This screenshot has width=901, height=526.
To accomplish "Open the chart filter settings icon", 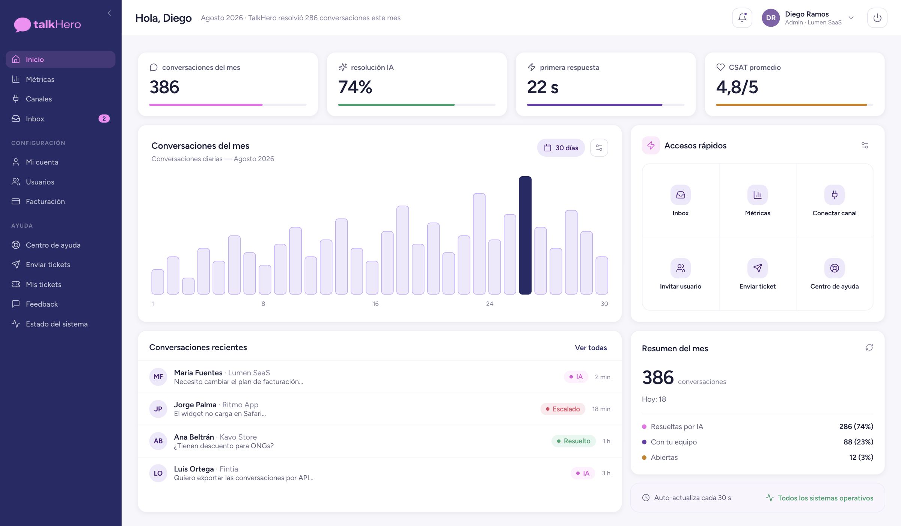I will pyautogui.click(x=599, y=148).
